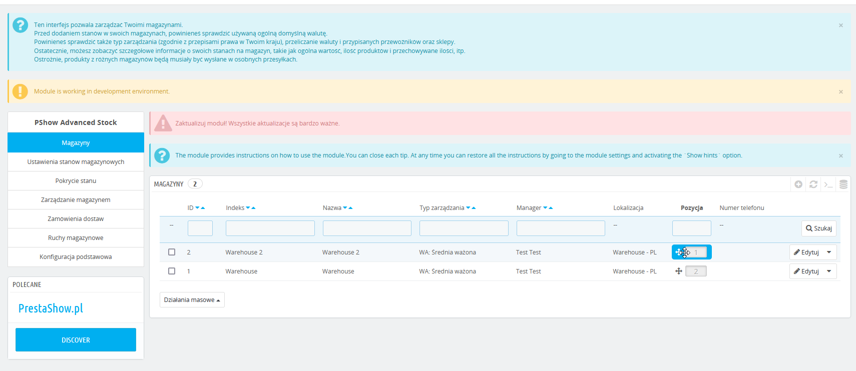This screenshot has width=856, height=371.
Task: Open Ruchy magazynowe menu item
Action: pyautogui.click(x=76, y=238)
